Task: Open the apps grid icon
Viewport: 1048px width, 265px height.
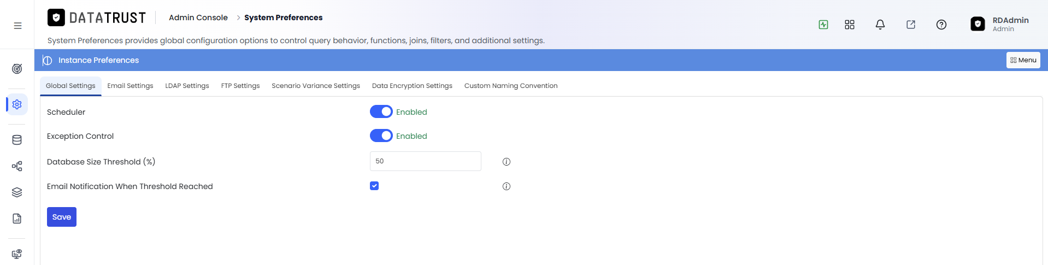Action: pos(850,25)
